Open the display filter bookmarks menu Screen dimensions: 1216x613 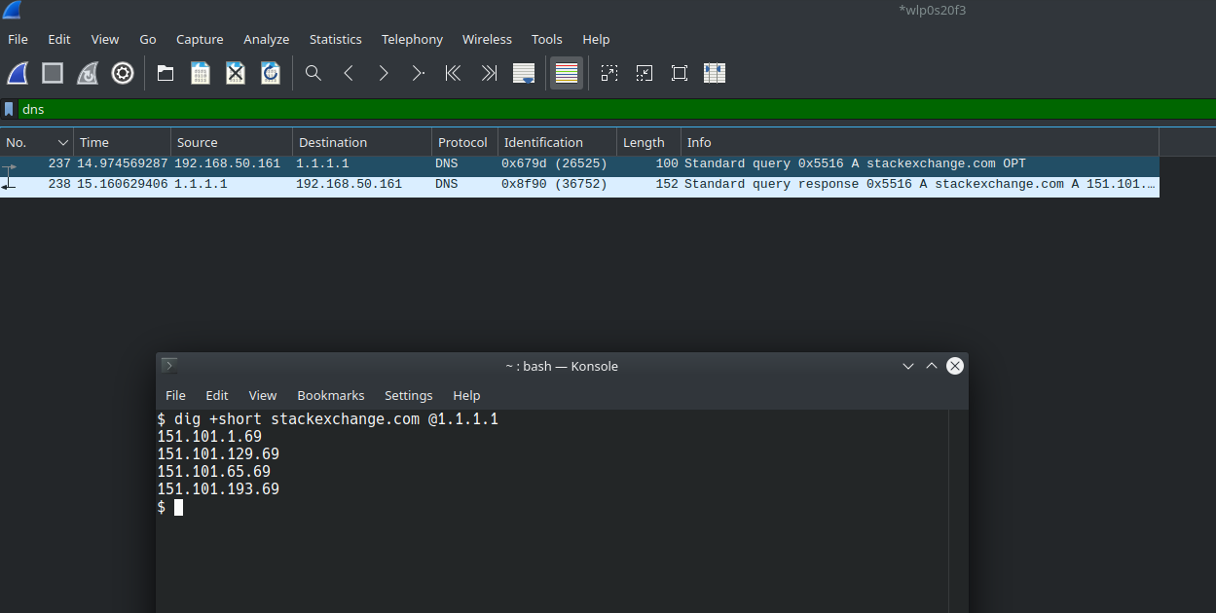coord(10,109)
